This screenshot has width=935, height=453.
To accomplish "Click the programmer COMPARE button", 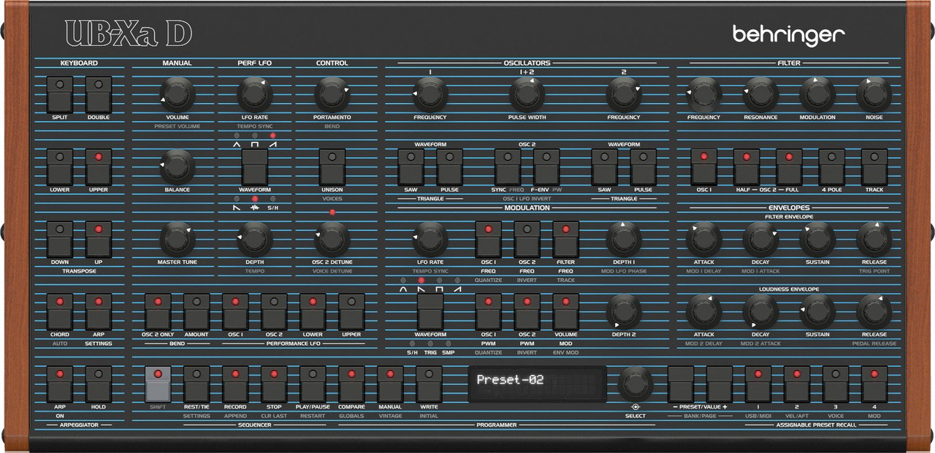I will [351, 384].
